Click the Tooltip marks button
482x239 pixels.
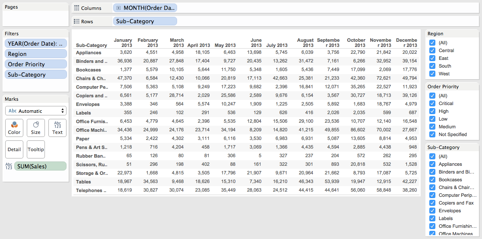tap(36, 149)
